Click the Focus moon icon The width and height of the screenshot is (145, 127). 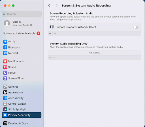(x=5, y=73)
